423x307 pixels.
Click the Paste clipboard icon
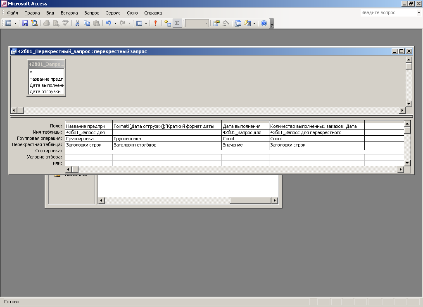(x=97, y=23)
